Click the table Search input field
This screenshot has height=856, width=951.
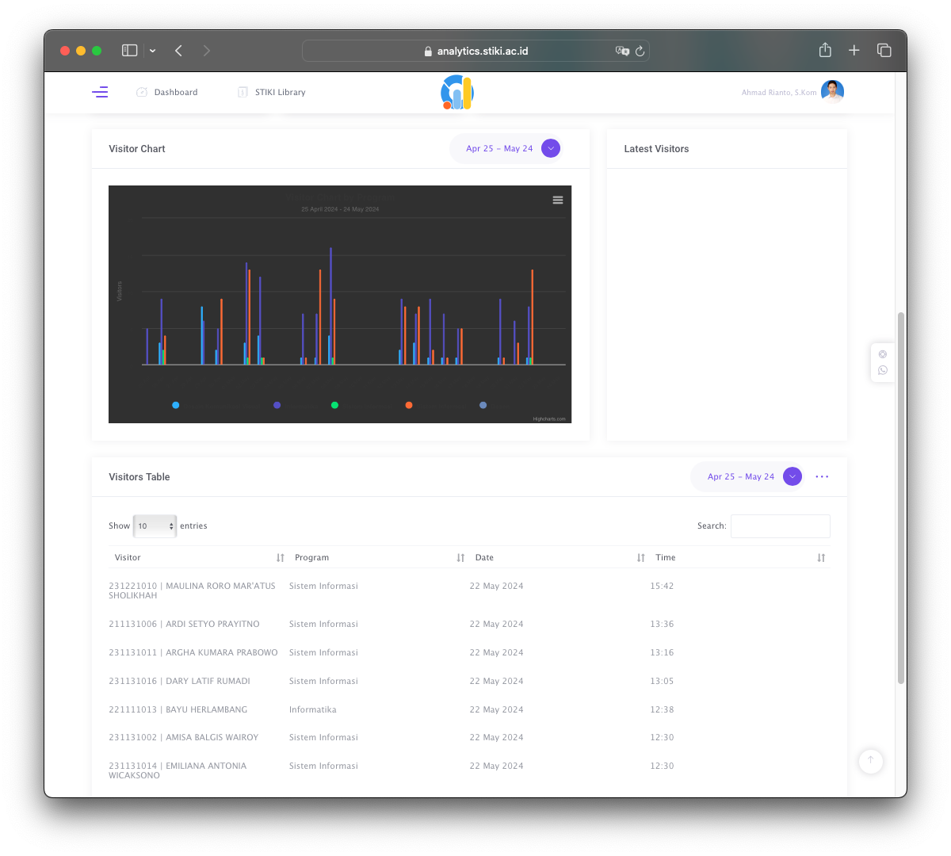coord(780,526)
